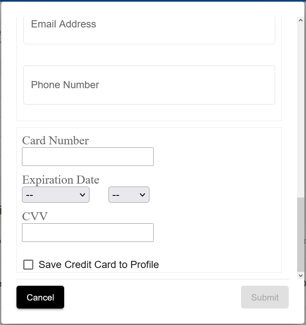306x325 pixels.
Task: Open the expiration year dropdown
Action: (x=129, y=195)
